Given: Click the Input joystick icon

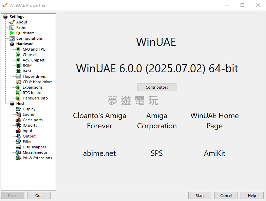Looking at the screenshot, I should pos(18,131).
